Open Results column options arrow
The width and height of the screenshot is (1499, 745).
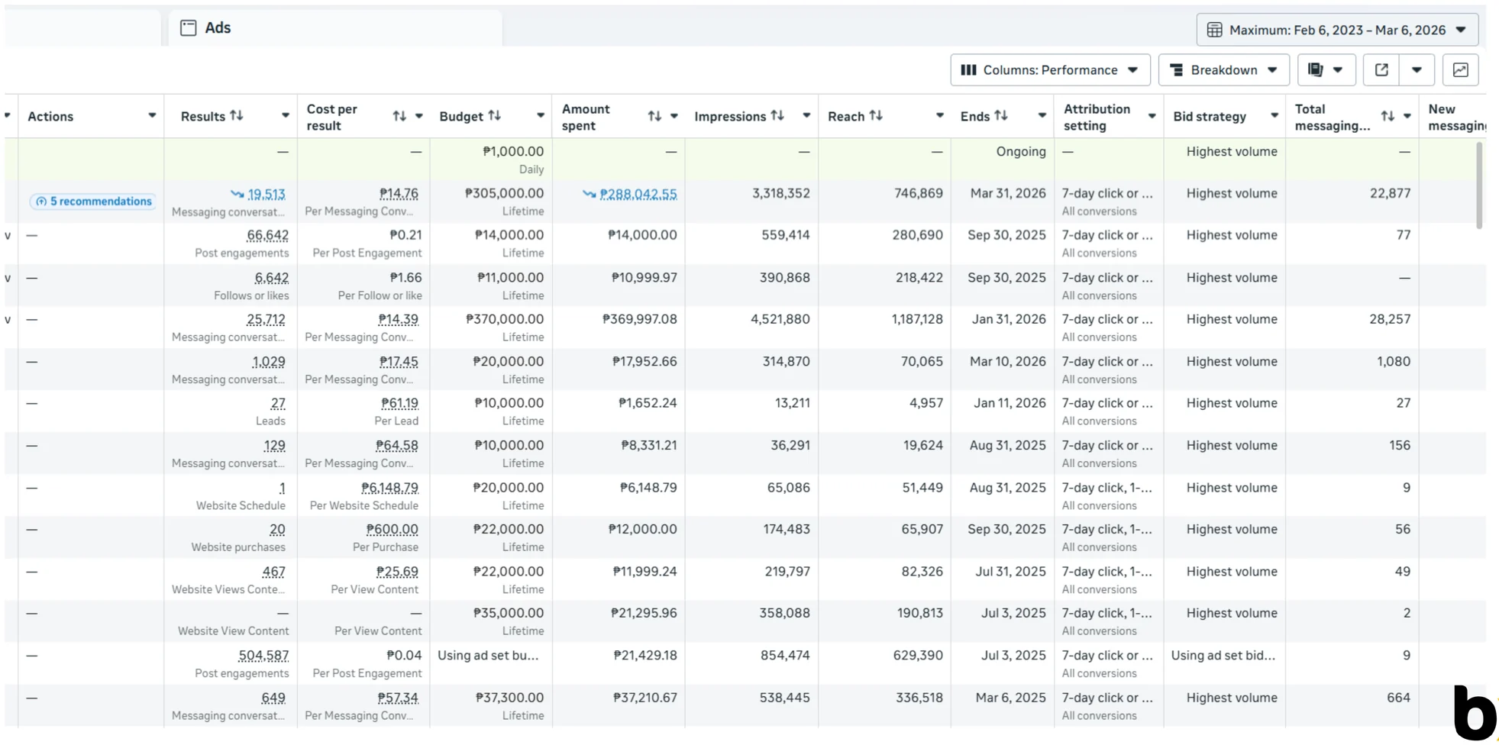pos(285,116)
